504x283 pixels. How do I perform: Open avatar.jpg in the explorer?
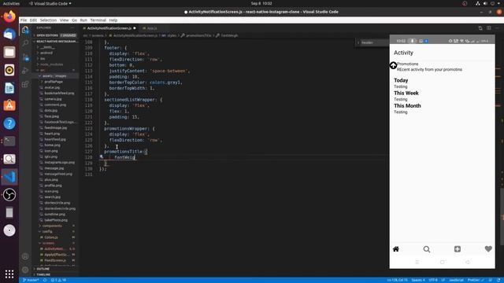click(x=52, y=87)
